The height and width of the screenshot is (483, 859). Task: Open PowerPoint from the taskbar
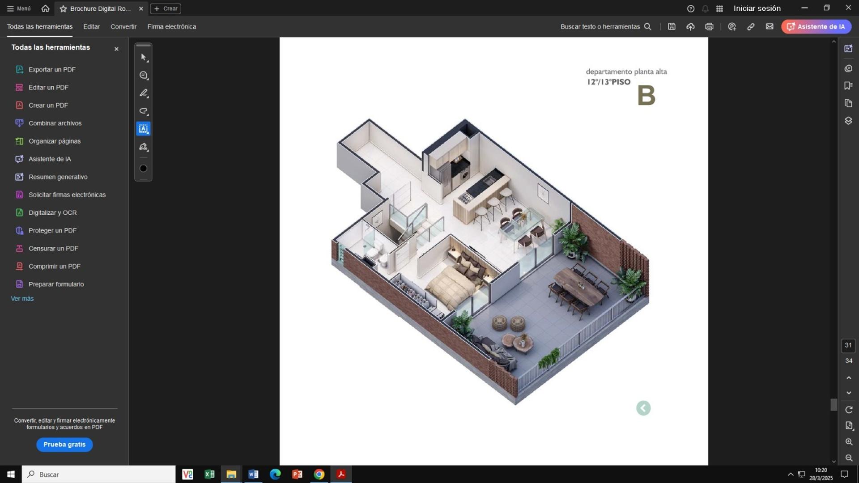click(x=297, y=474)
